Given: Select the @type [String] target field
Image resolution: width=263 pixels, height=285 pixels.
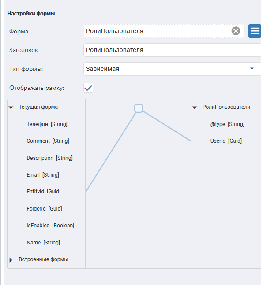Looking at the screenshot, I should pyautogui.click(x=227, y=124).
